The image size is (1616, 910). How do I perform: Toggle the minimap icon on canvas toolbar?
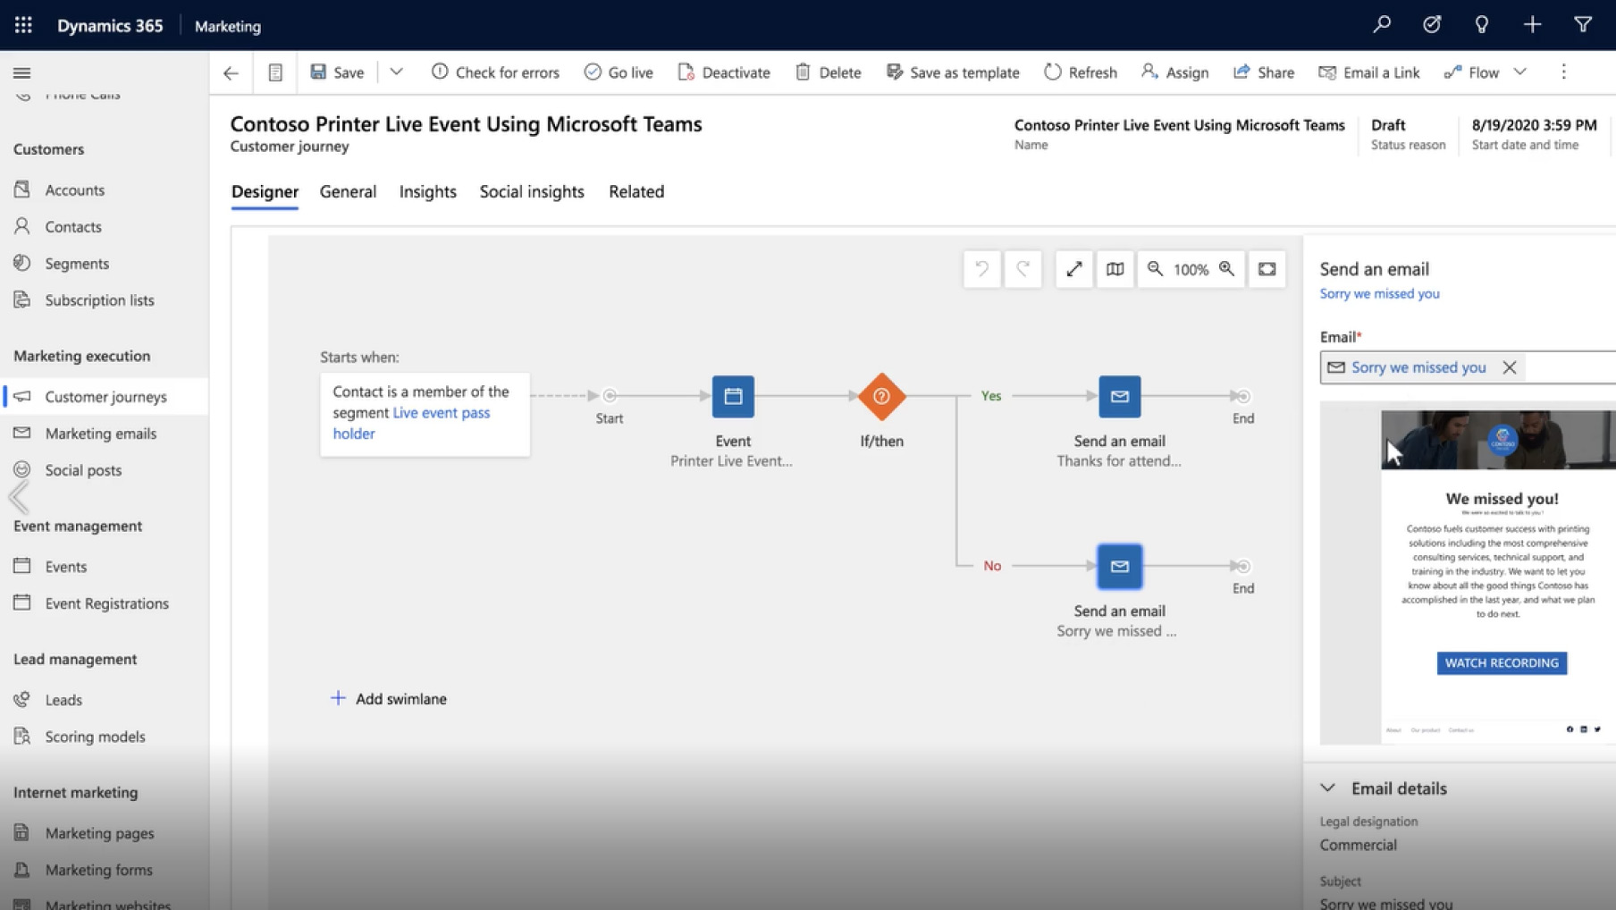pos(1115,269)
